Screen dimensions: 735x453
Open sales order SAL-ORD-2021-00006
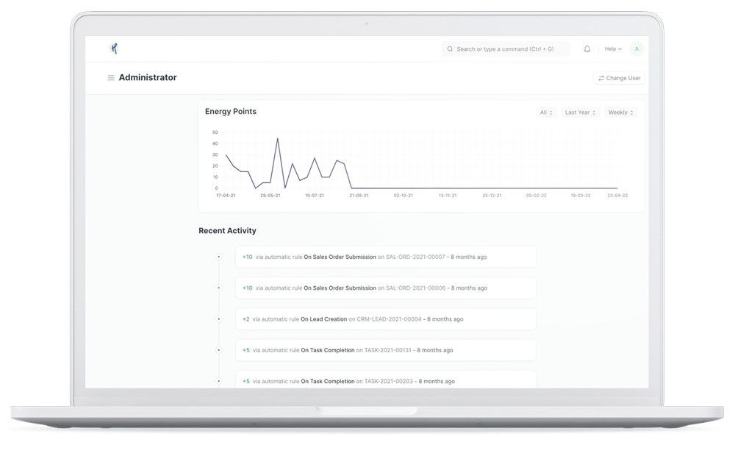tap(415, 288)
